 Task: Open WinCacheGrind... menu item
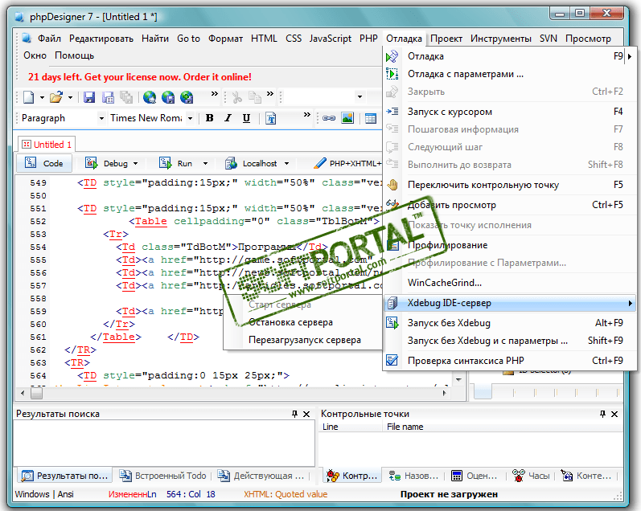[509, 283]
